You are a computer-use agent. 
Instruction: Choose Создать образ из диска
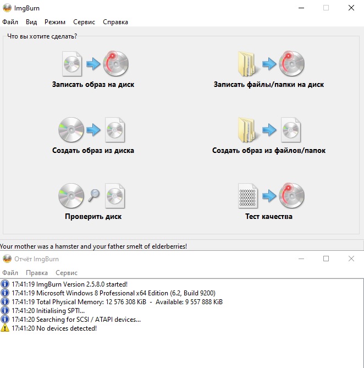93,150
